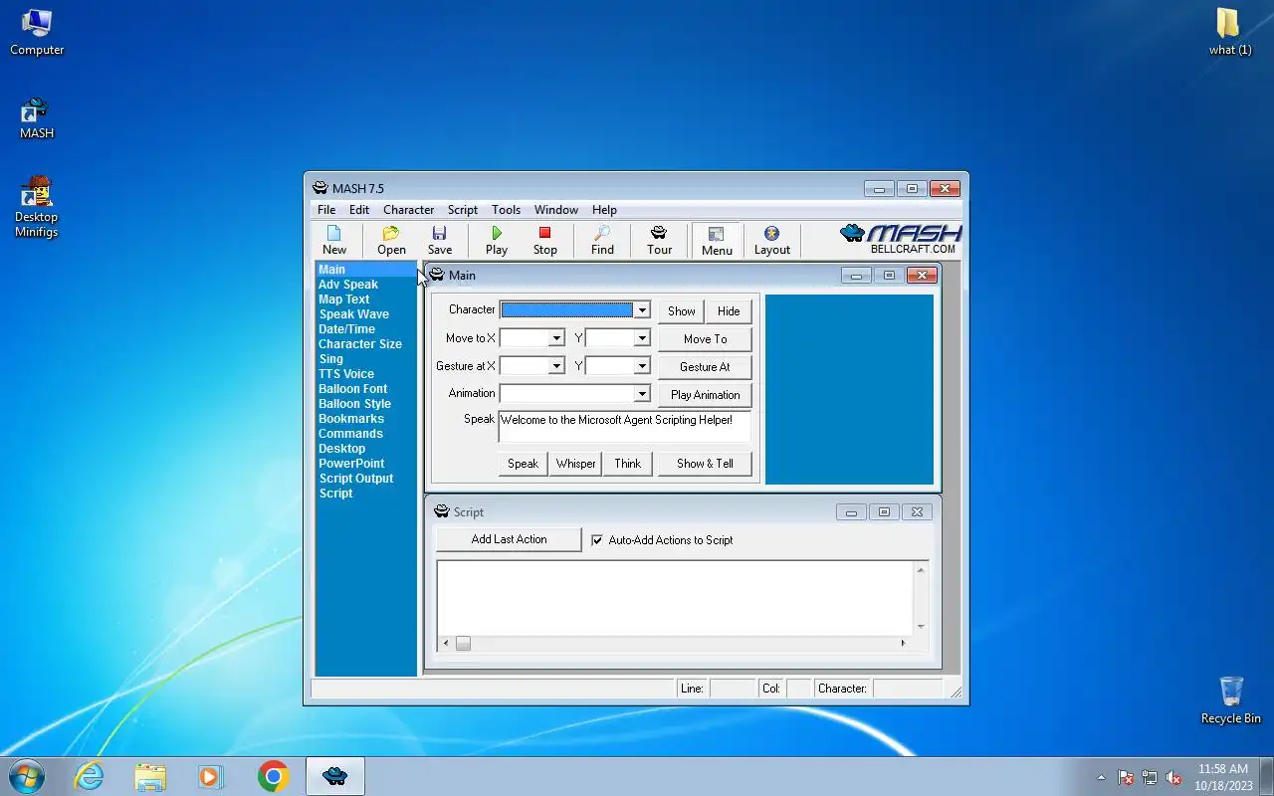1274x796 pixels.
Task: Expand the Animation dropdown
Action: pyautogui.click(x=642, y=394)
